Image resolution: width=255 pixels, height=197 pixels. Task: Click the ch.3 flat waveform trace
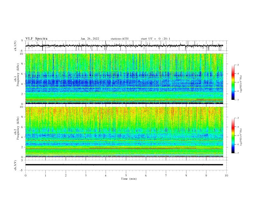(x=124, y=165)
